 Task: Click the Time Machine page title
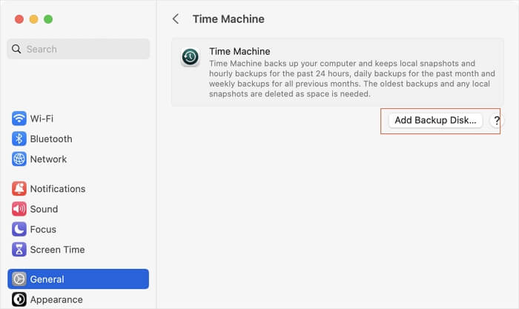(228, 19)
